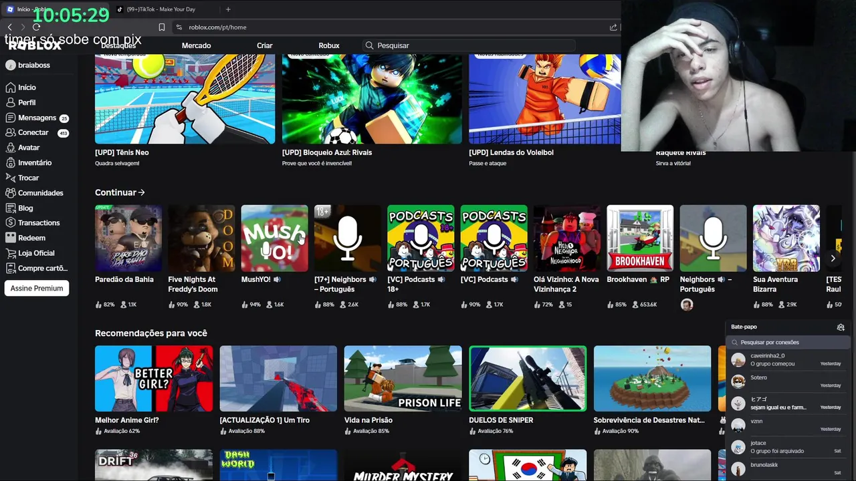Open a new browser tab
Screen dimensions: 856x481
tap(228, 9)
